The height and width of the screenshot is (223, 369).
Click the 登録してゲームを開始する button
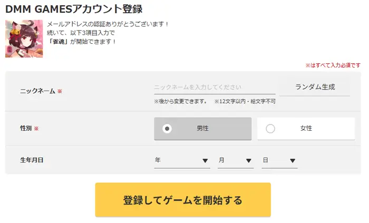tap(182, 200)
